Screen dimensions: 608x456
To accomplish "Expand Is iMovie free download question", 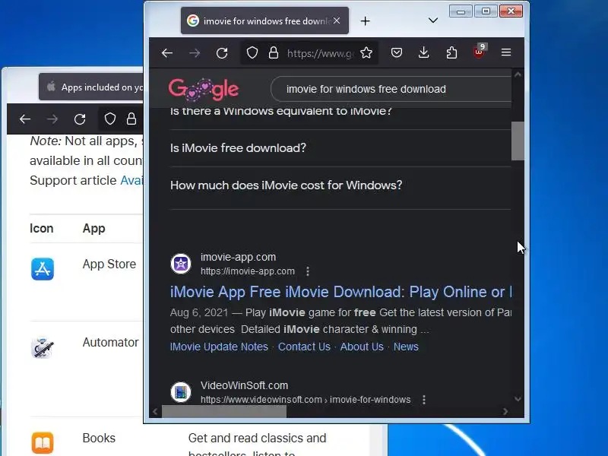I will click(238, 147).
